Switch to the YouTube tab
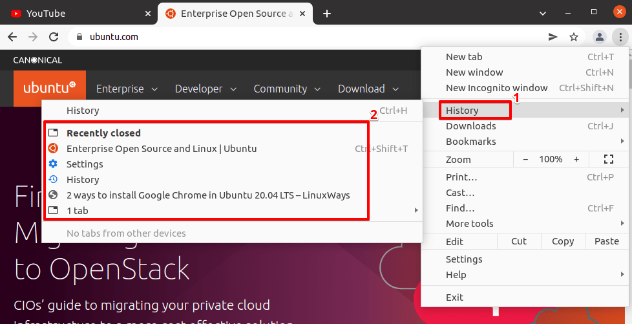Image resolution: width=632 pixels, height=324 pixels. (79, 14)
